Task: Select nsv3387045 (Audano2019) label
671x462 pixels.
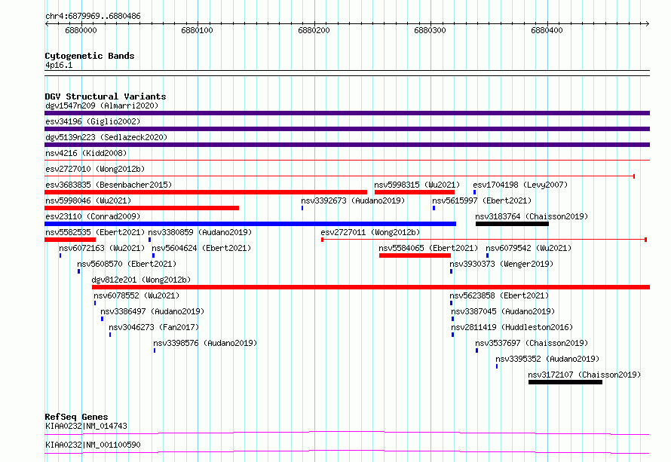Action: [503, 311]
